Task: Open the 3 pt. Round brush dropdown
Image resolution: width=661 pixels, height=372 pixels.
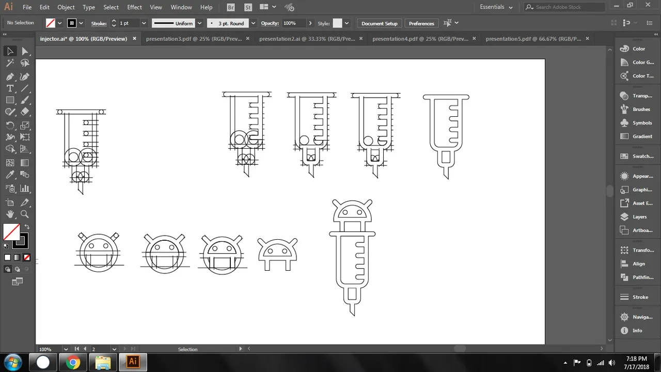Action: pyautogui.click(x=253, y=23)
